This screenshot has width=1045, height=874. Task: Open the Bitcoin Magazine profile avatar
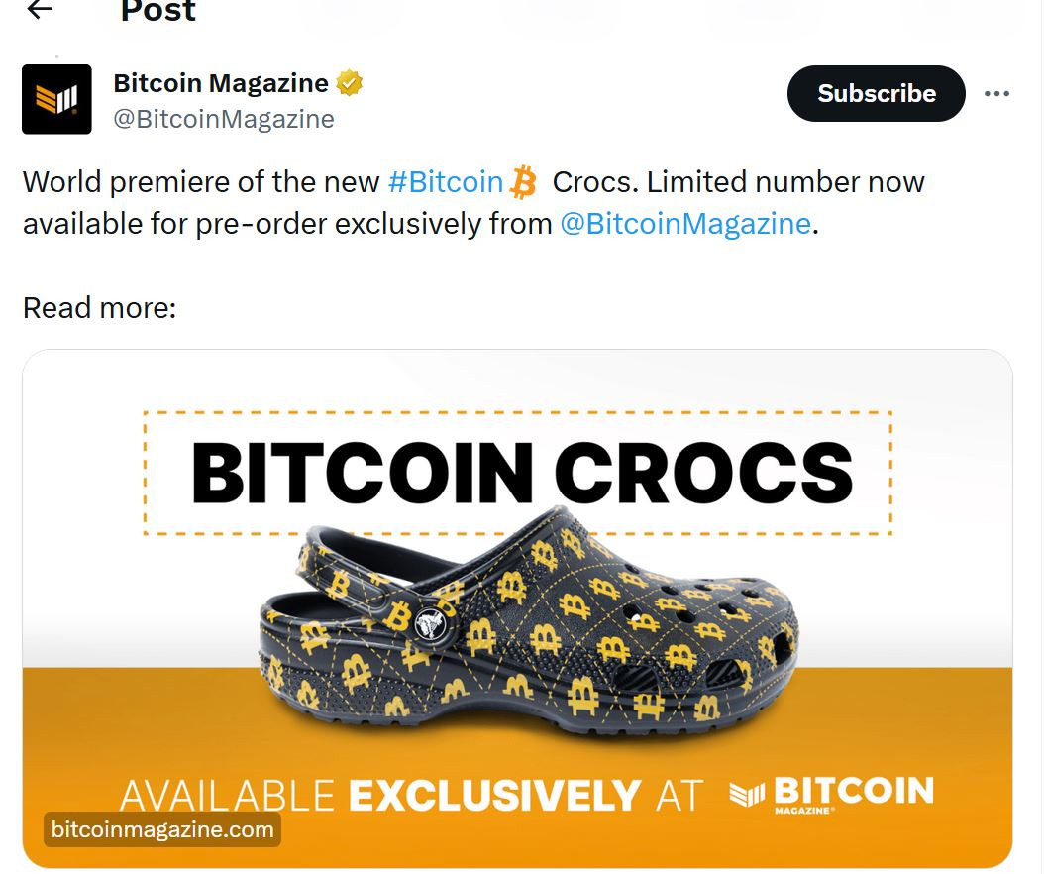56,99
